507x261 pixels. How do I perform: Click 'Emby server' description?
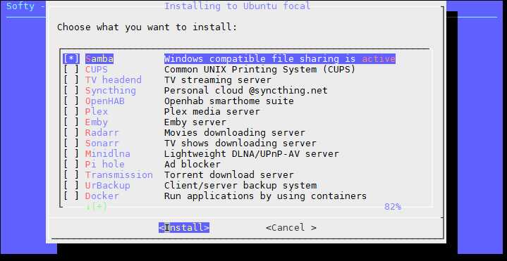[x=195, y=122]
